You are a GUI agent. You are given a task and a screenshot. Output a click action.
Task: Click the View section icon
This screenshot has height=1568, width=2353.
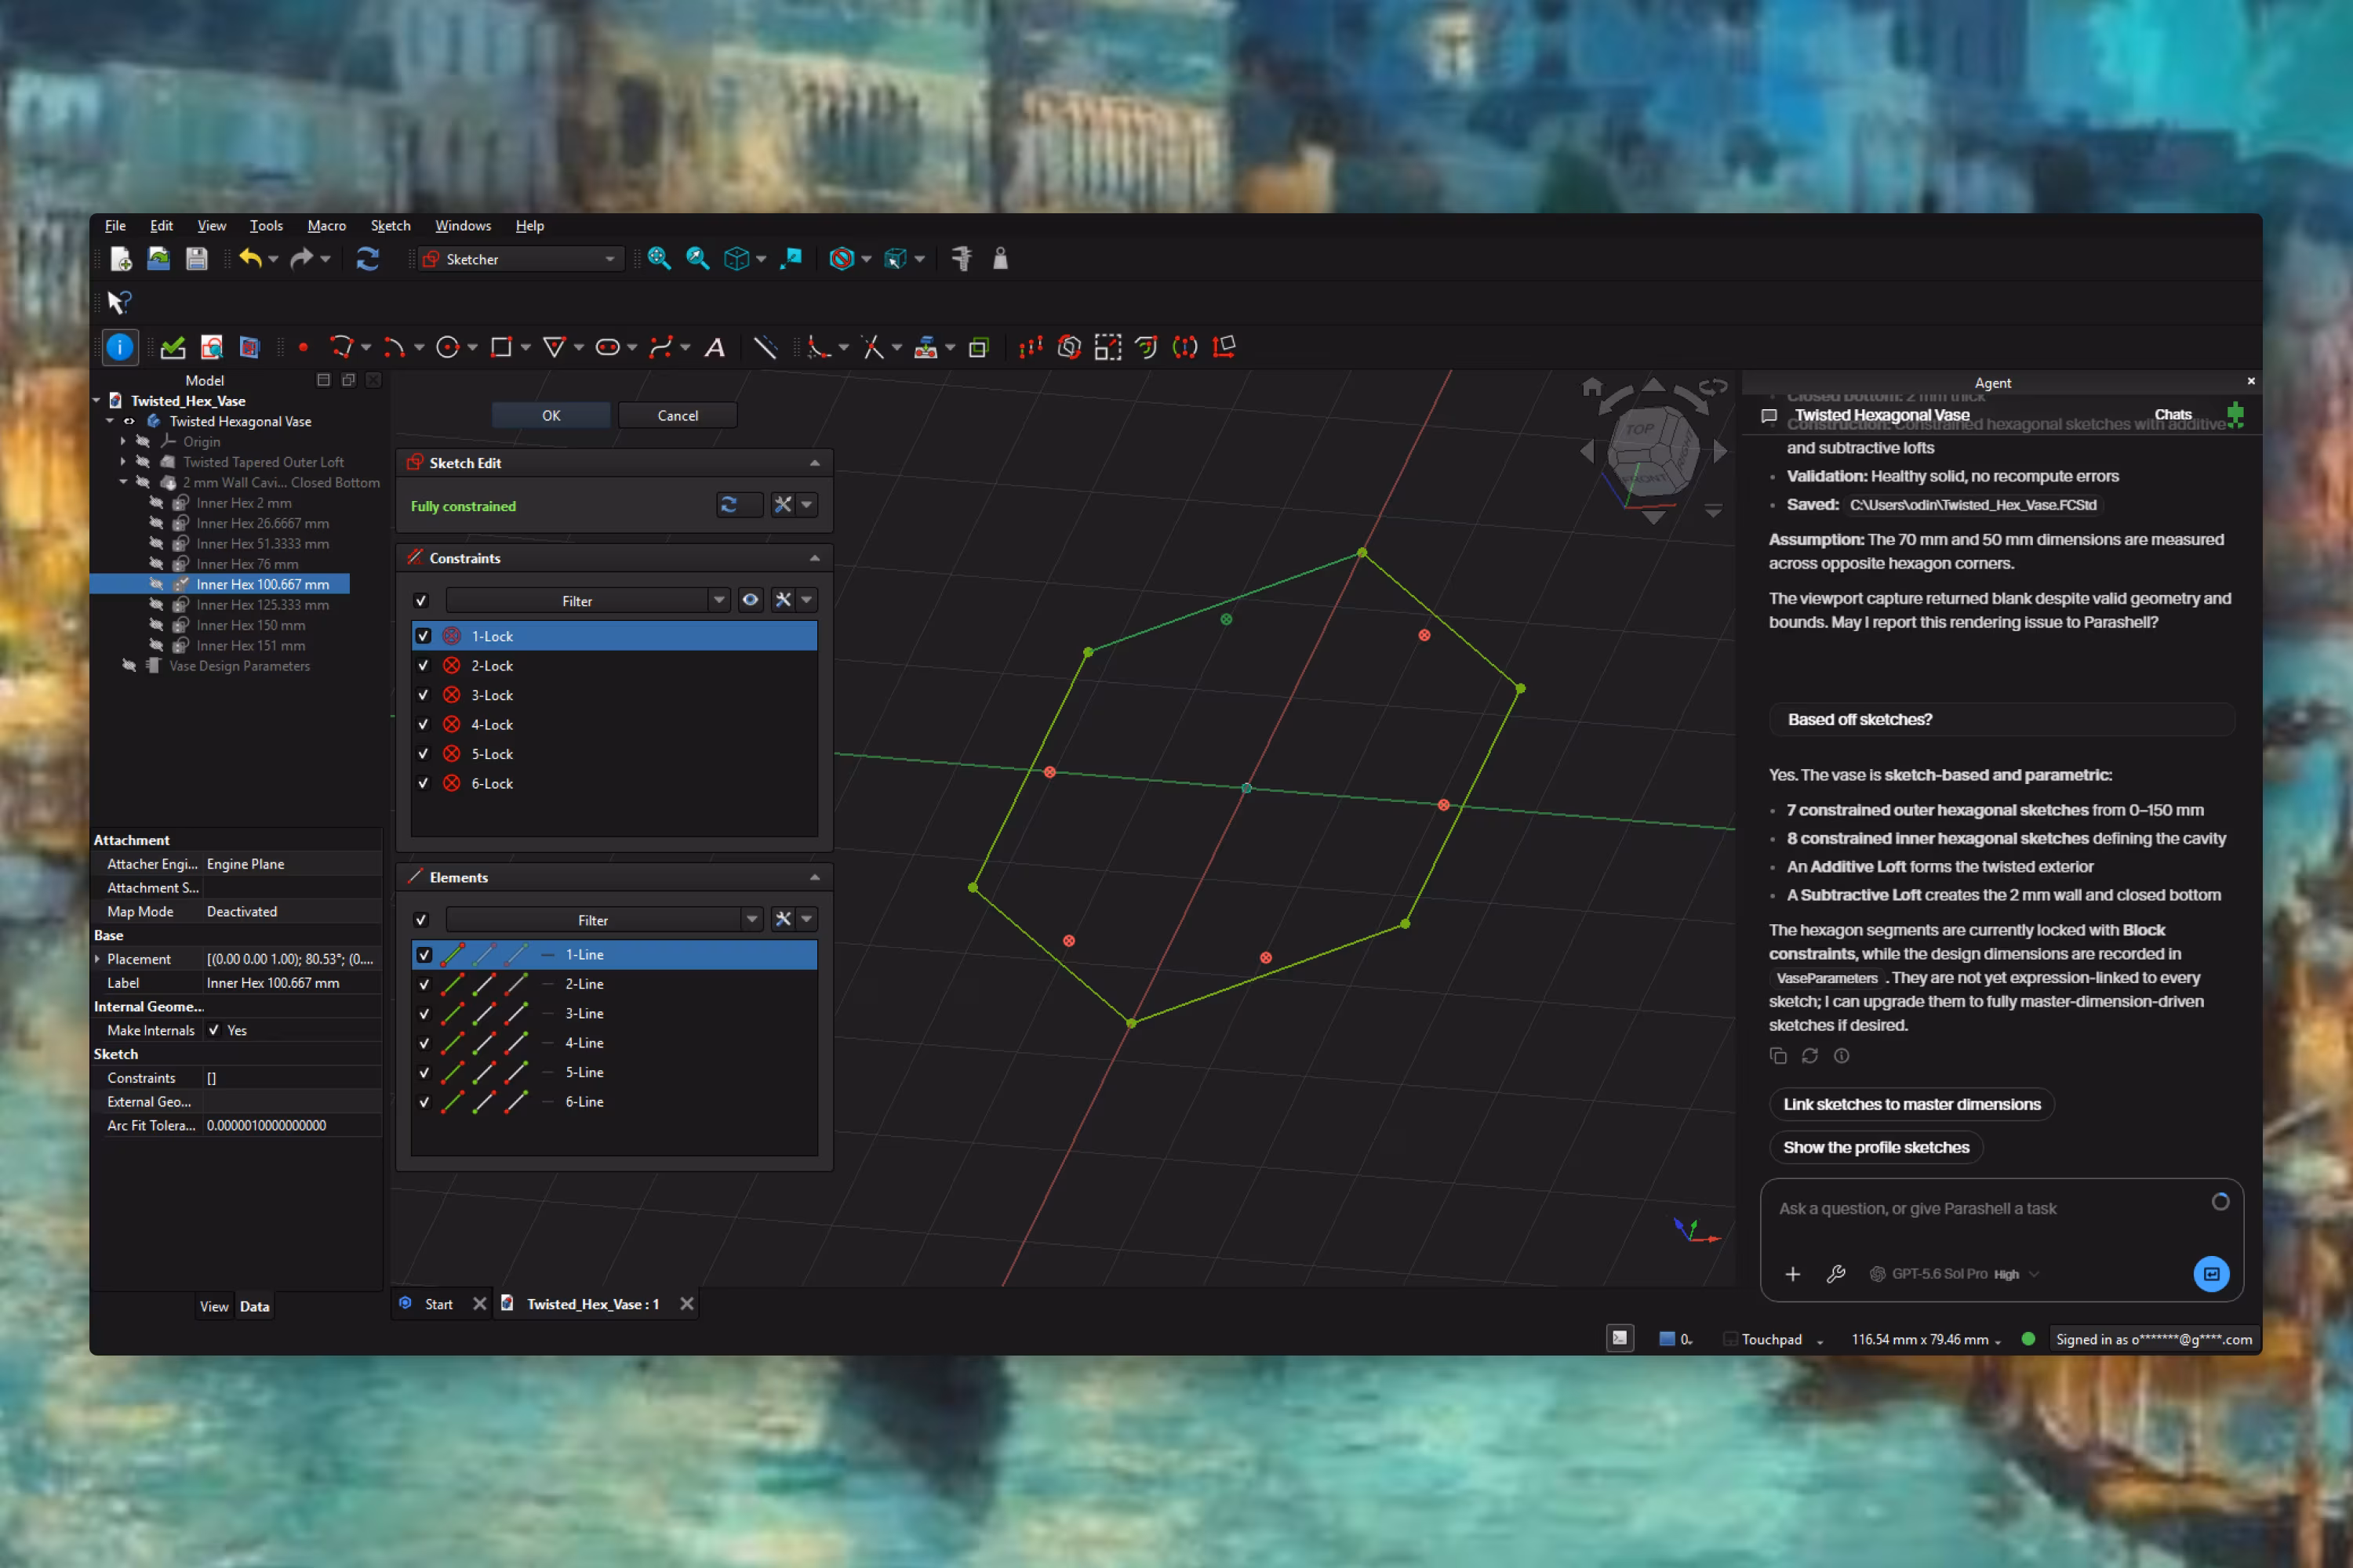point(249,347)
